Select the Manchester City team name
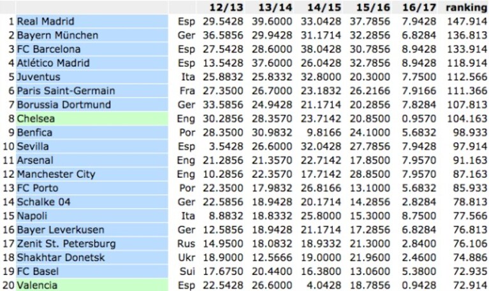The width and height of the screenshot is (489, 291). coord(56,174)
